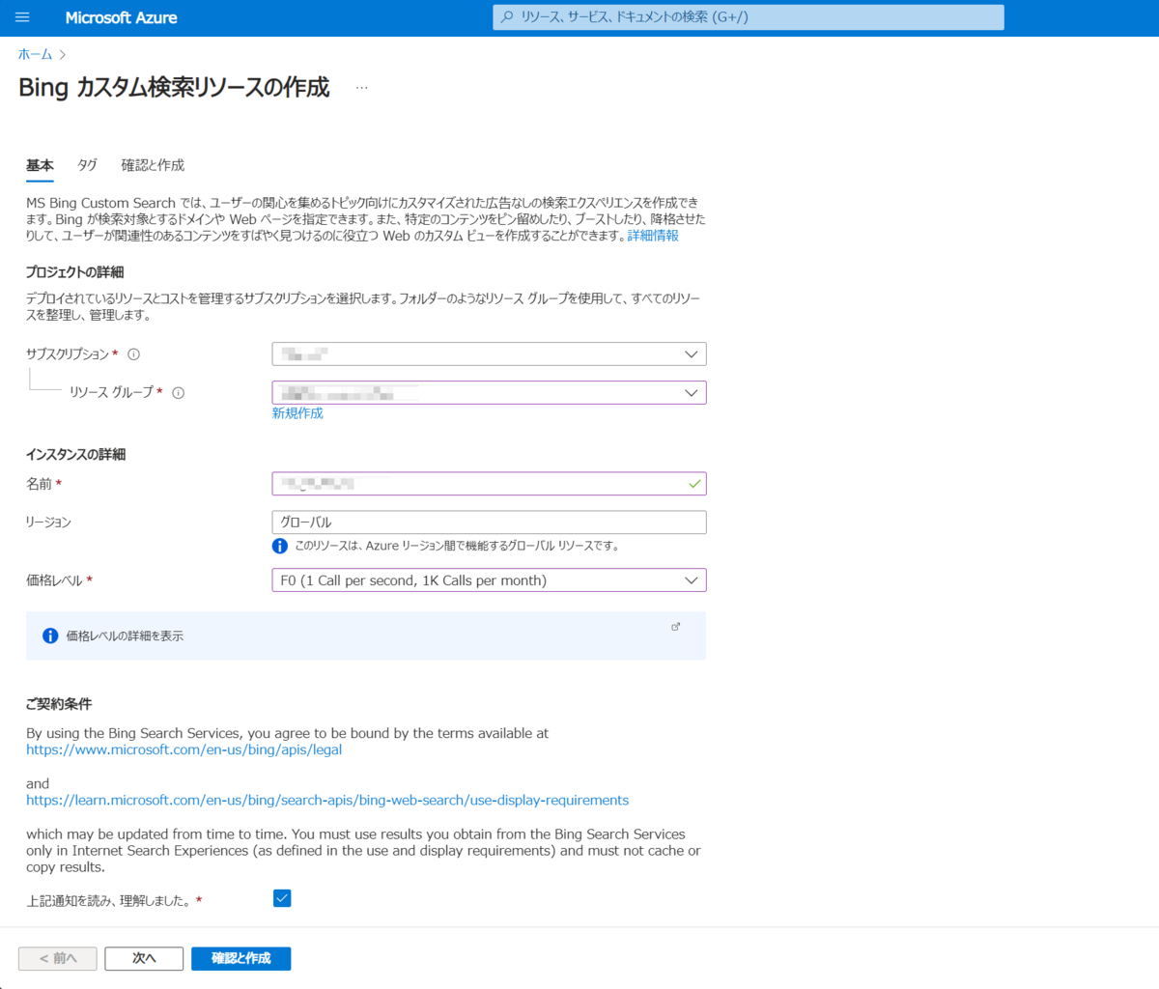Click 新規作成 under resource group
The image size is (1159, 989).
297,413
